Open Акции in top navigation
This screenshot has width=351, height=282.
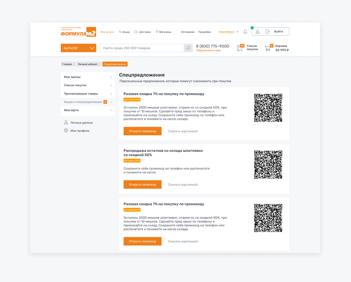point(124,32)
